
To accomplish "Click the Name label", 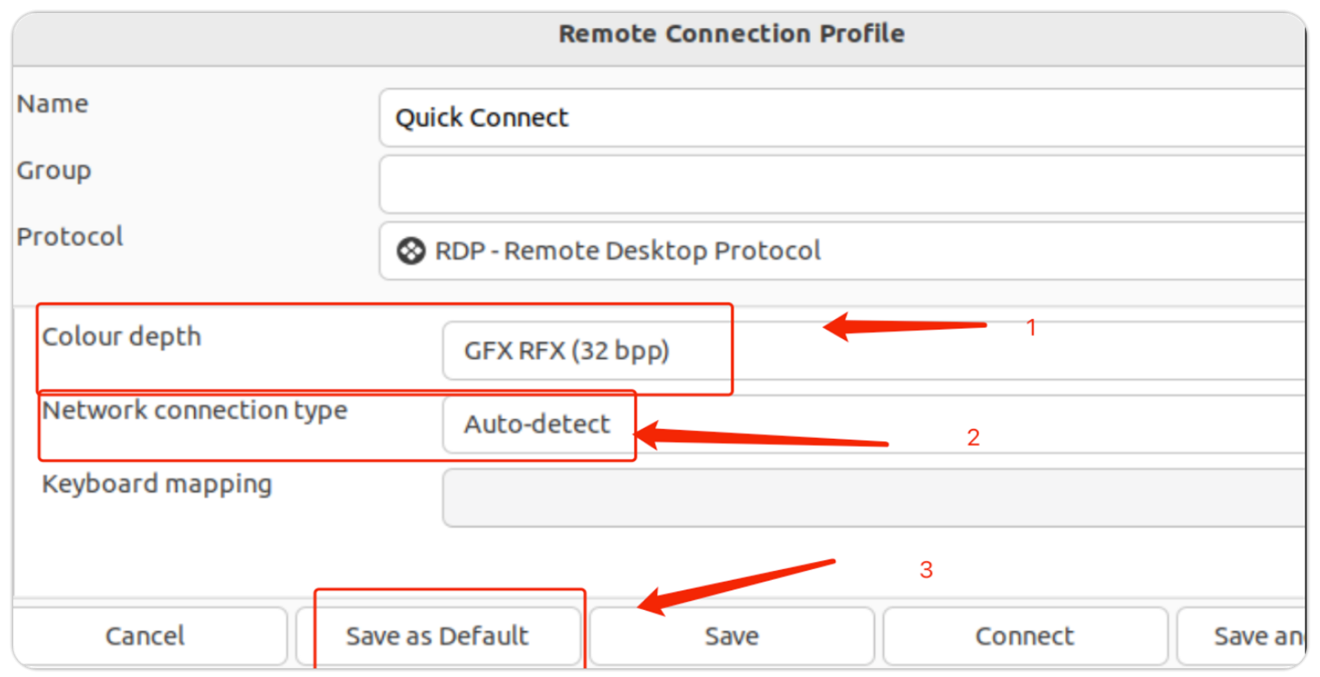I will (x=53, y=104).
